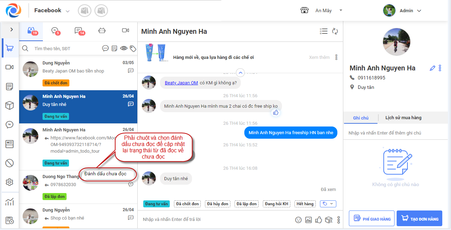Open the list view icon in the chat header
451x230 pixels.
coord(323,31)
